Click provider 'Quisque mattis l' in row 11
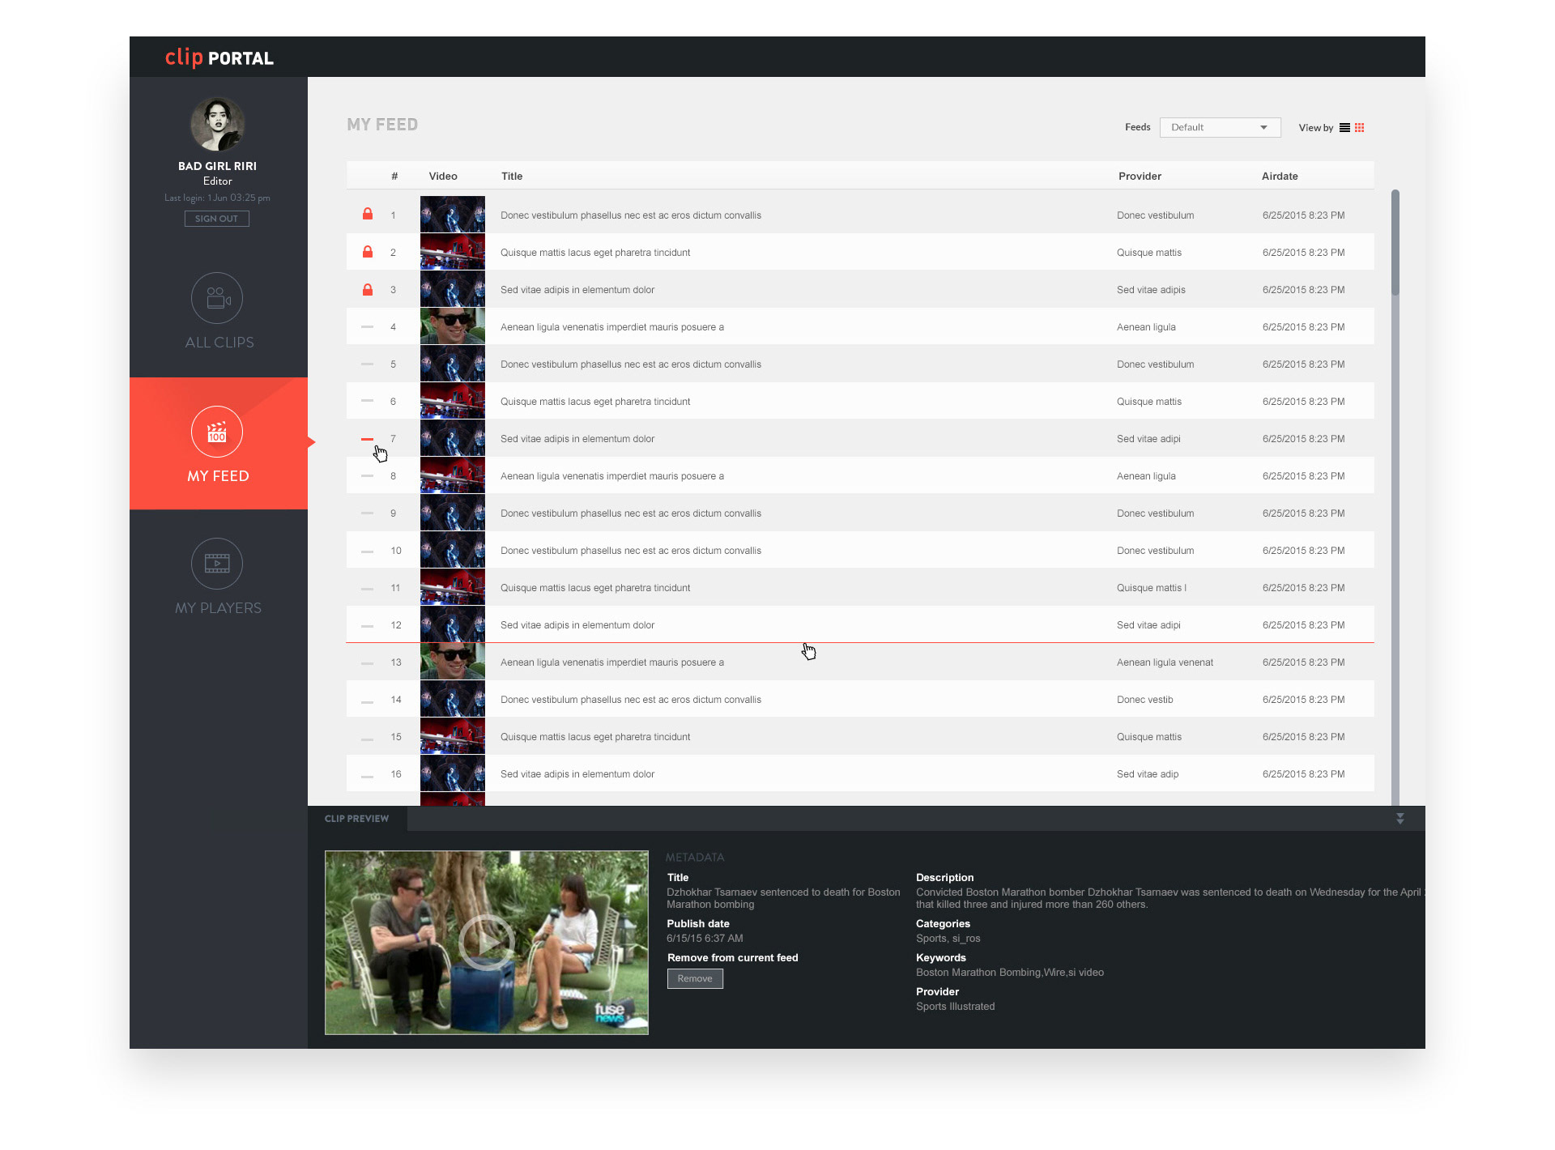The image size is (1555, 1150). coord(1152,588)
